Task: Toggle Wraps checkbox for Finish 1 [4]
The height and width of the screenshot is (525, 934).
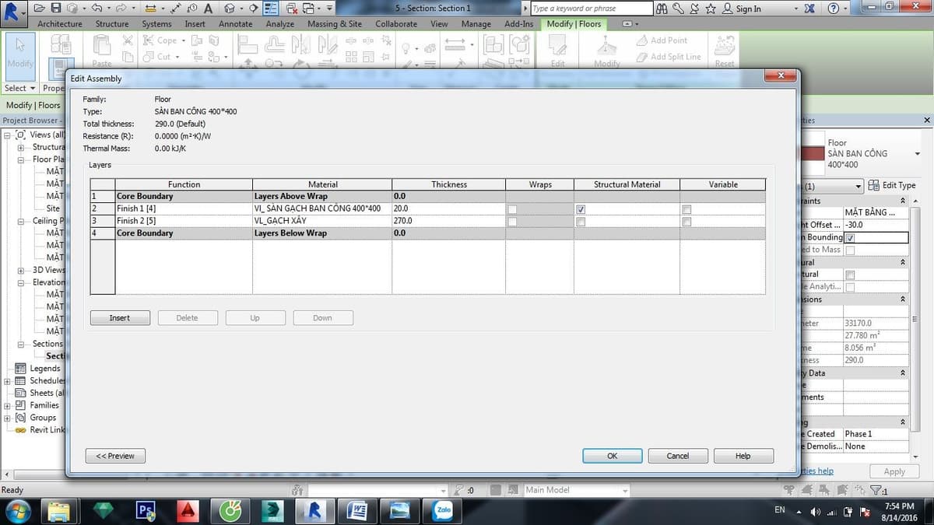Action: point(512,209)
